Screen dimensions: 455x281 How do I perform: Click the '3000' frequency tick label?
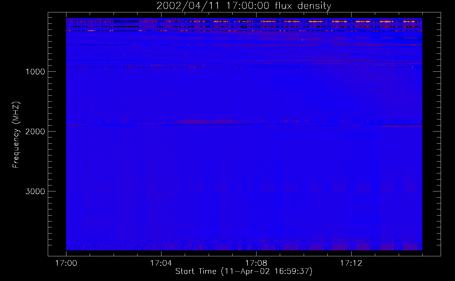tap(35, 191)
